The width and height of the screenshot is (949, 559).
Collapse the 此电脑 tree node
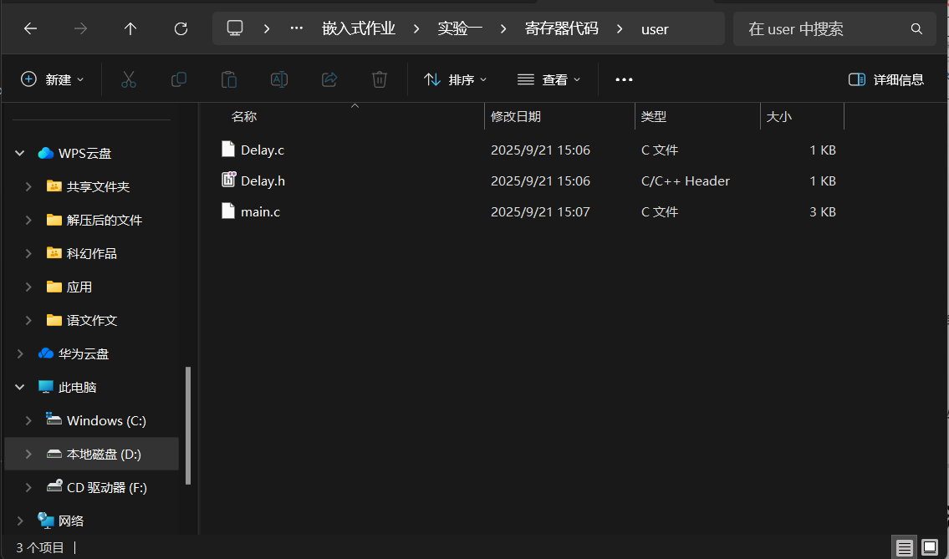[19, 387]
